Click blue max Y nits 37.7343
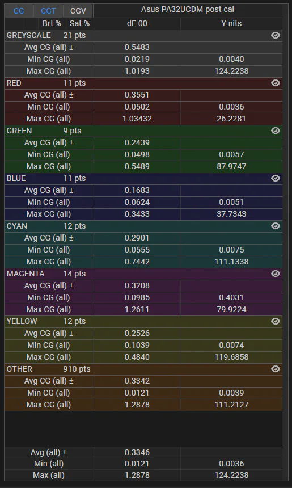Screen dimensions: 292x488 tap(231, 214)
